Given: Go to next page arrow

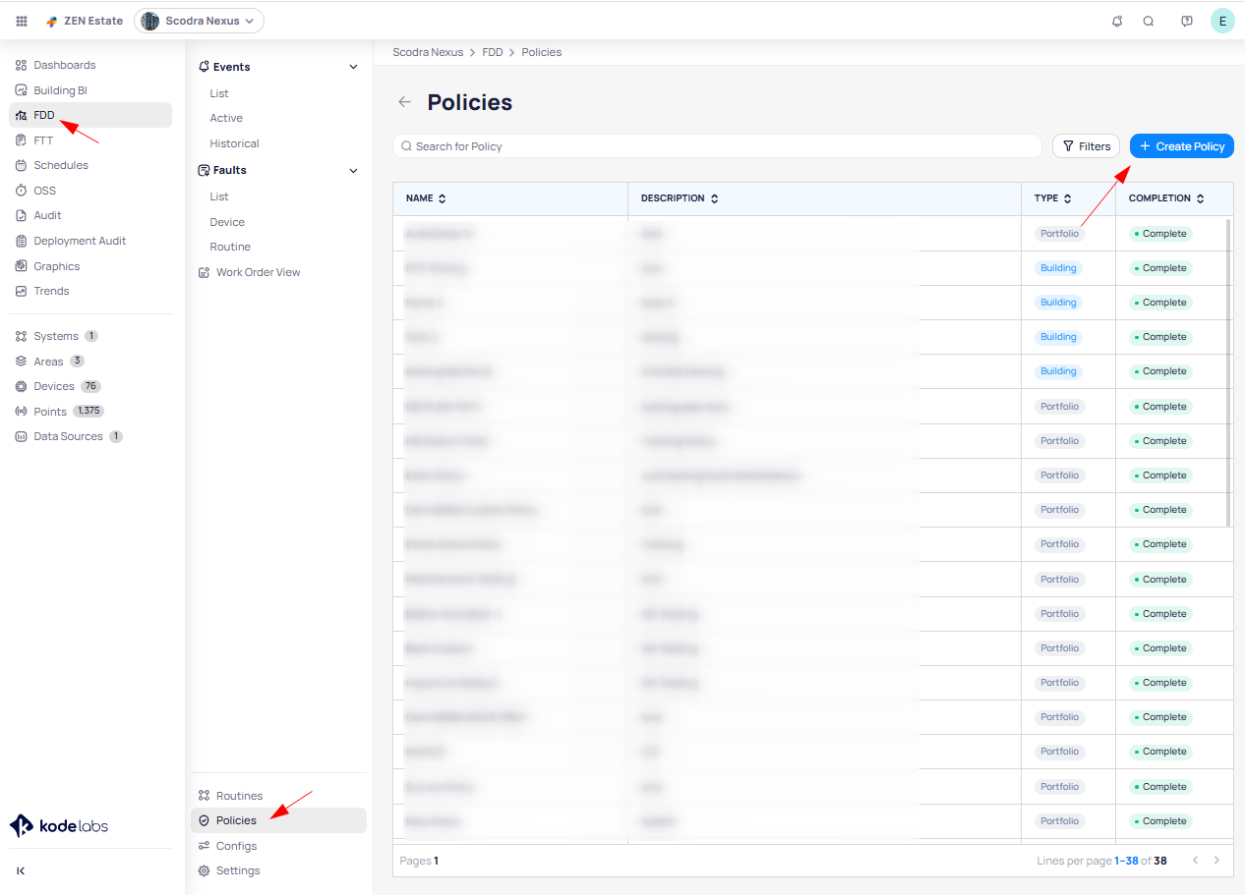Looking at the screenshot, I should pos(1216,861).
